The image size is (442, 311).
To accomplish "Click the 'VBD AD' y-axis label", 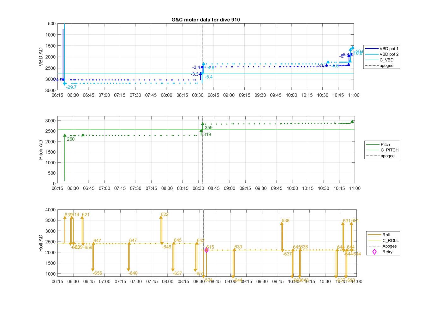I will 41,57.
